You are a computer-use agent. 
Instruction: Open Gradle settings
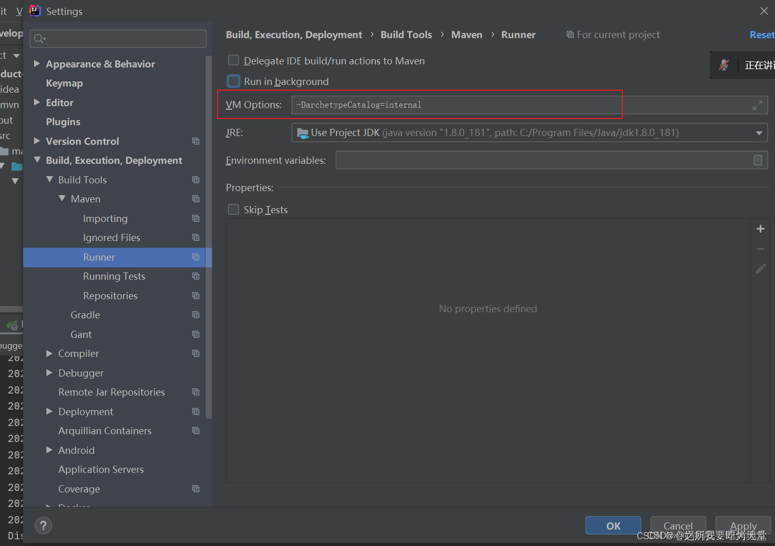85,315
